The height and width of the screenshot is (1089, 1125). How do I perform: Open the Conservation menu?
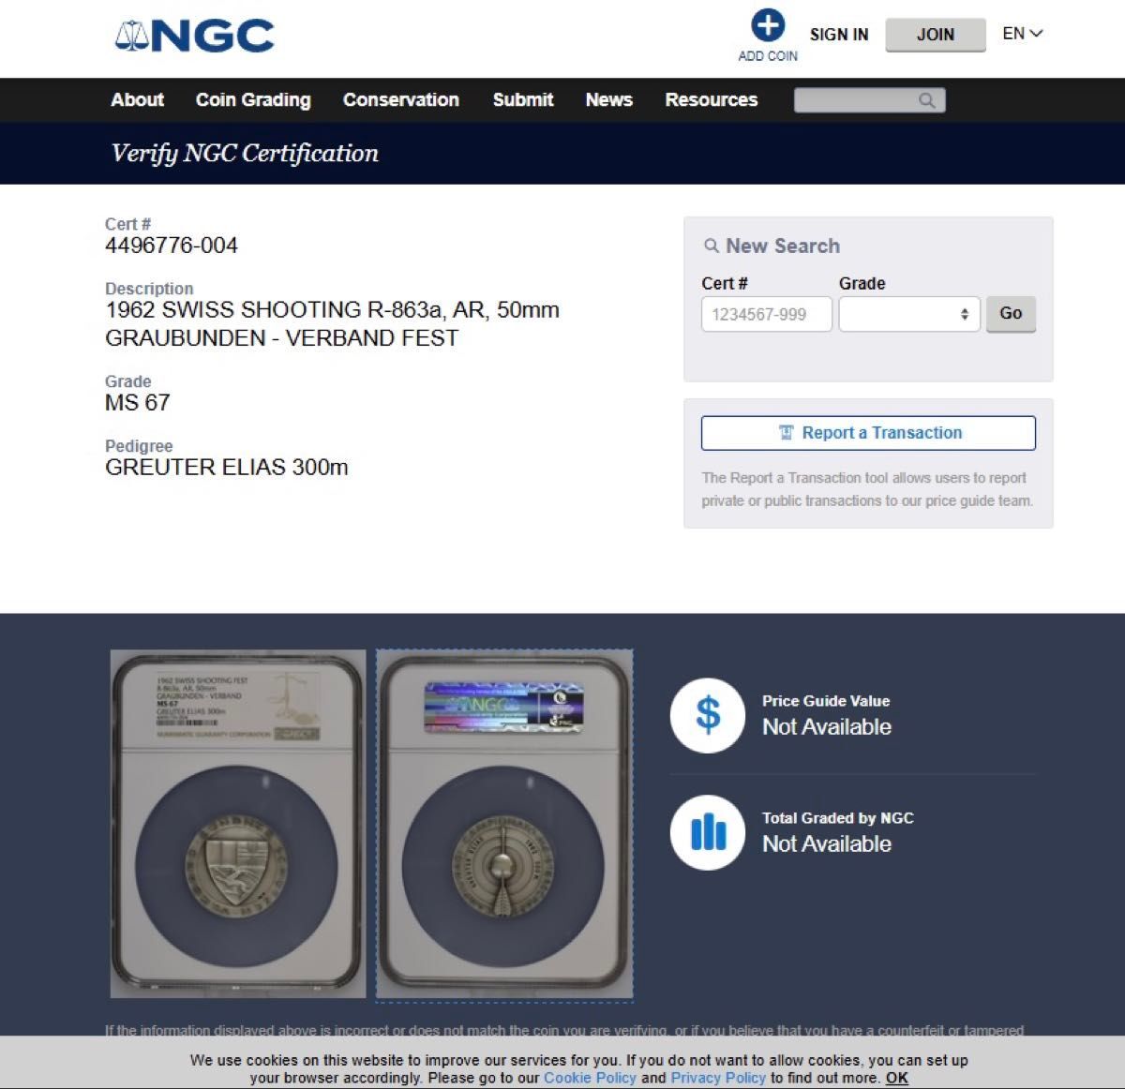pos(401,99)
